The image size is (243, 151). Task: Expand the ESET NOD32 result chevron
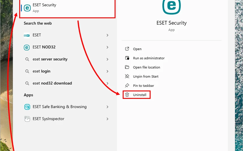pos(107,47)
